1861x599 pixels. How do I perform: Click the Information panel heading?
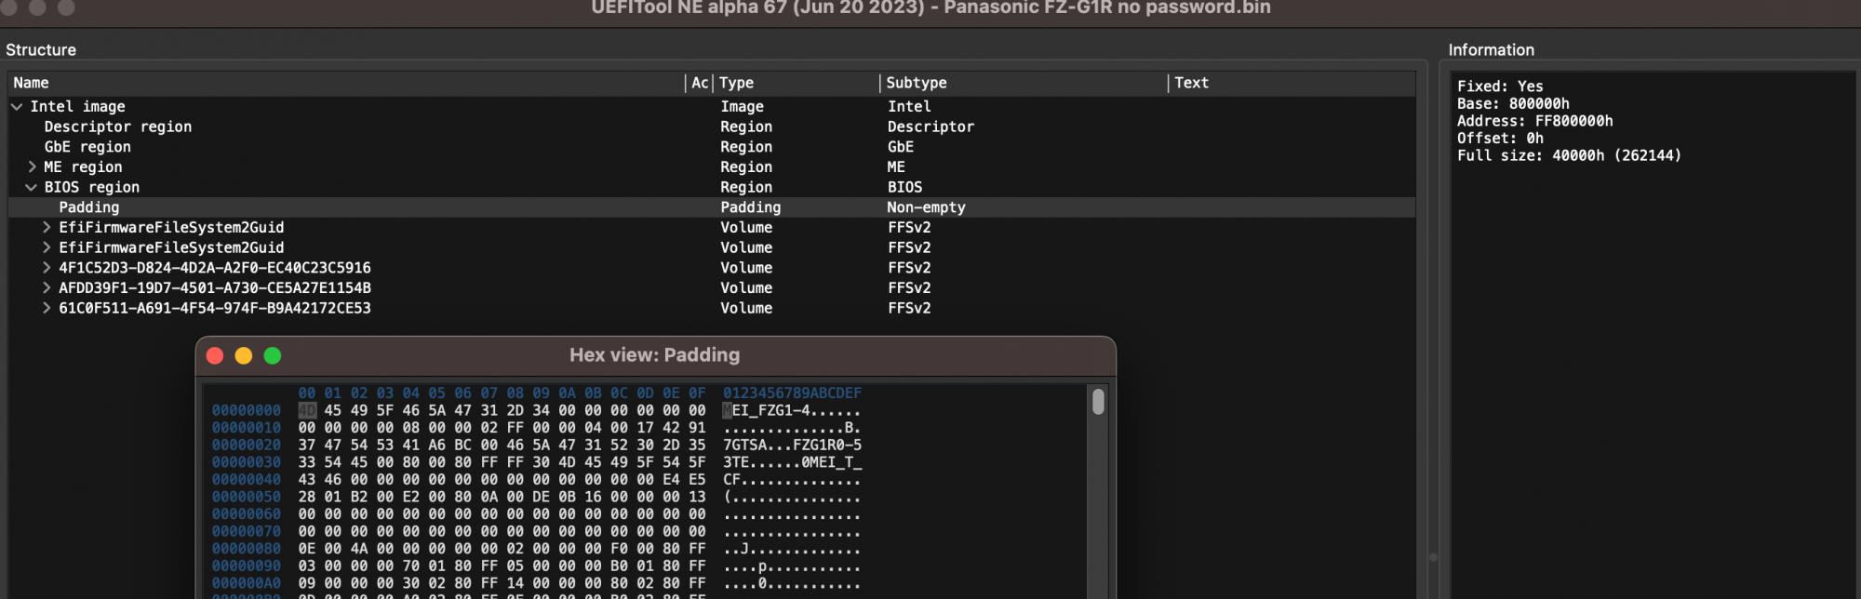[1491, 50]
